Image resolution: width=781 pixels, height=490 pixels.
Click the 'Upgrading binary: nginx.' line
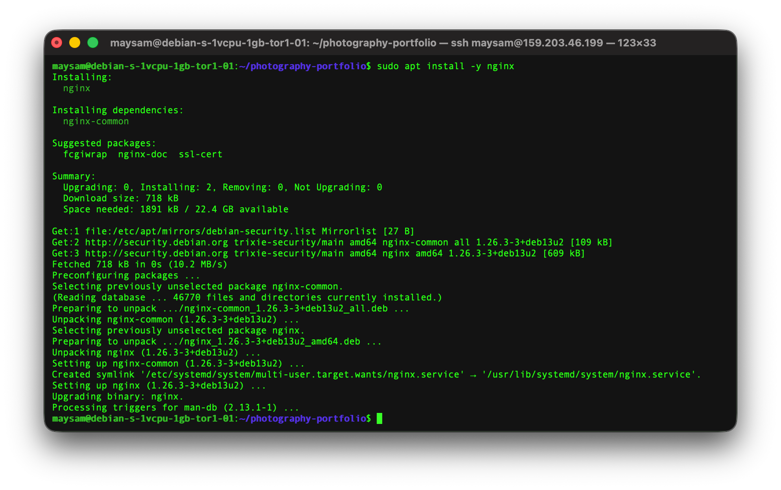pos(118,396)
